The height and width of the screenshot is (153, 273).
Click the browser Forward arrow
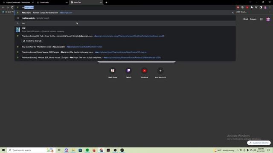(8, 8)
